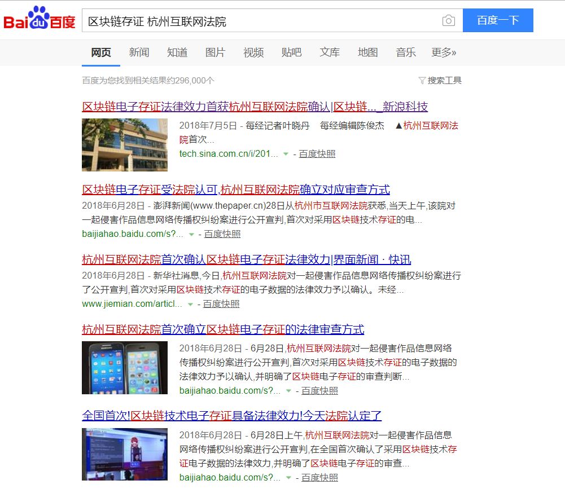Switch to the 贴吧 tab
The image size is (565, 489).
click(x=291, y=52)
